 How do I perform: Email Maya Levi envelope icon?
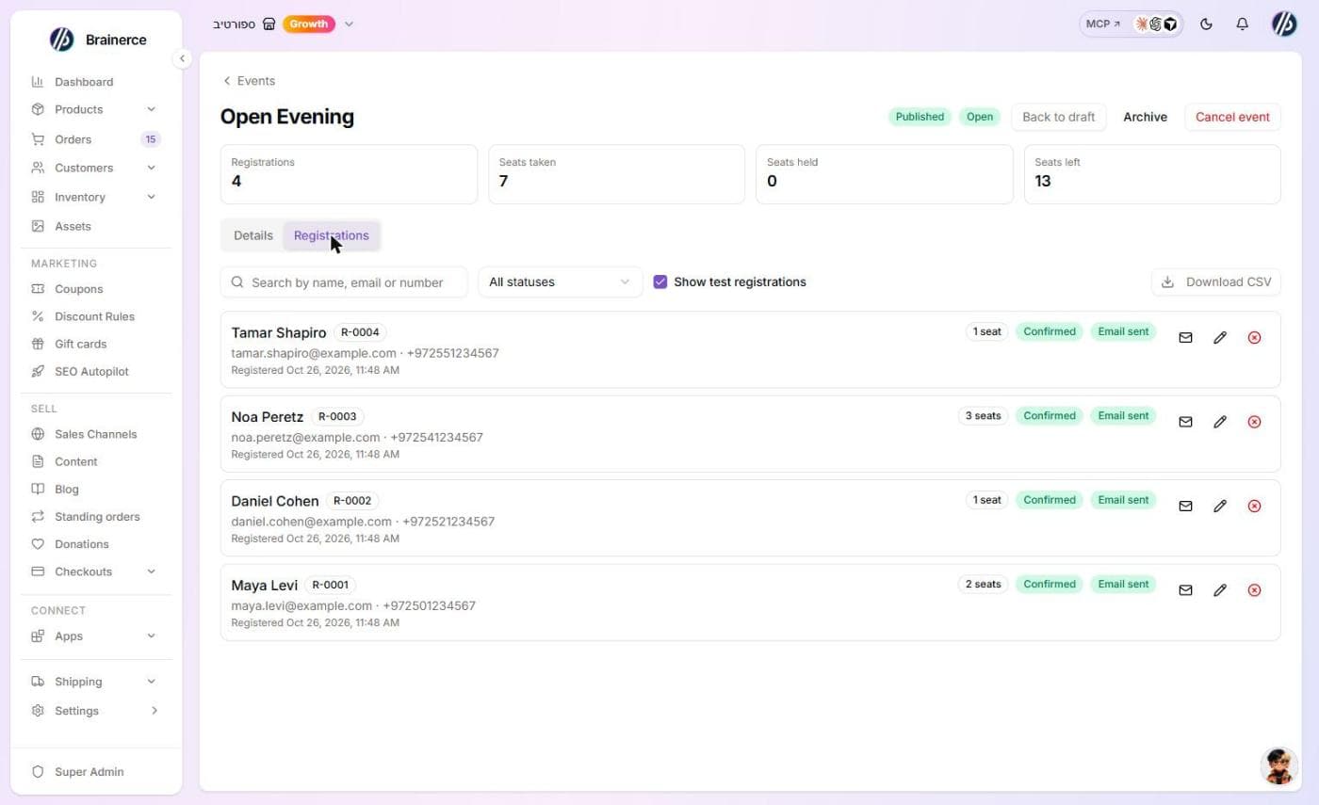click(x=1185, y=590)
